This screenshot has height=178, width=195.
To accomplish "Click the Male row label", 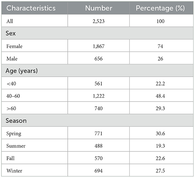I will tap(12, 59).
